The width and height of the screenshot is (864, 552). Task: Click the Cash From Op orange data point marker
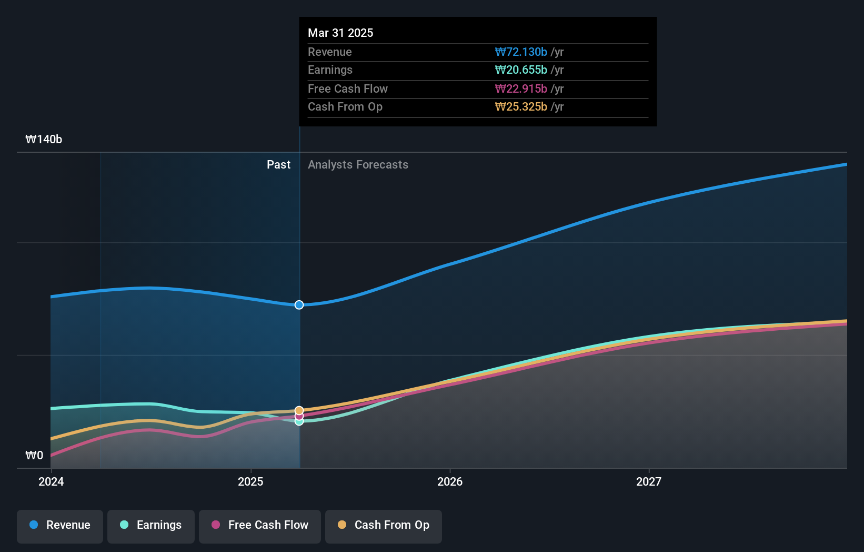pyautogui.click(x=299, y=410)
